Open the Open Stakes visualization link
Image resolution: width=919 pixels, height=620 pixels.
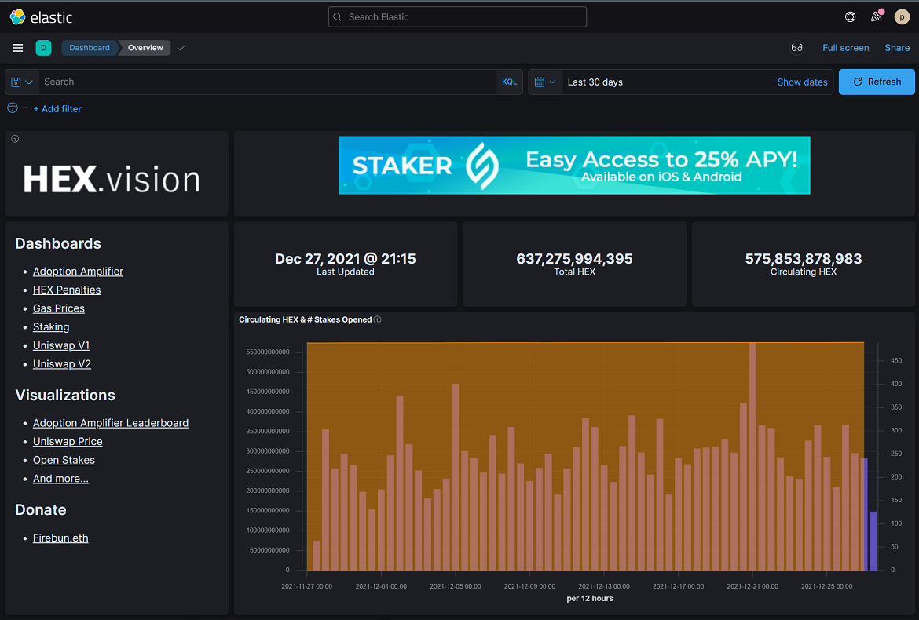[64, 460]
